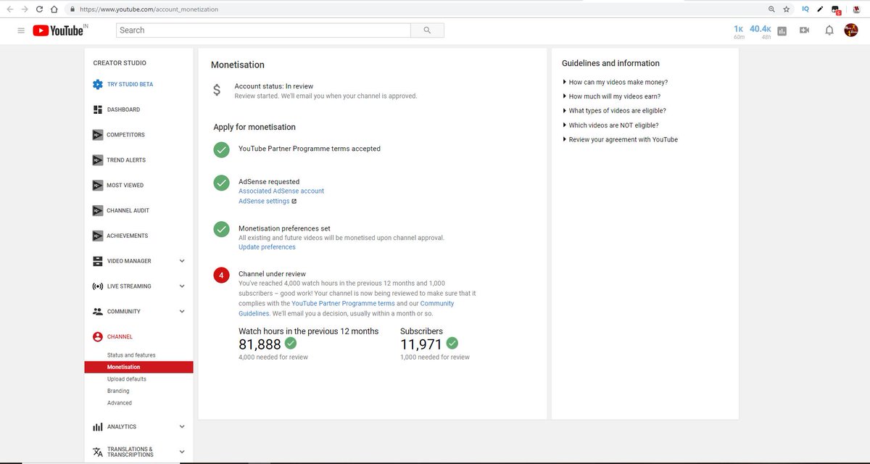Click the Associated AdSense account link
This screenshot has height=464, width=870.
point(281,191)
